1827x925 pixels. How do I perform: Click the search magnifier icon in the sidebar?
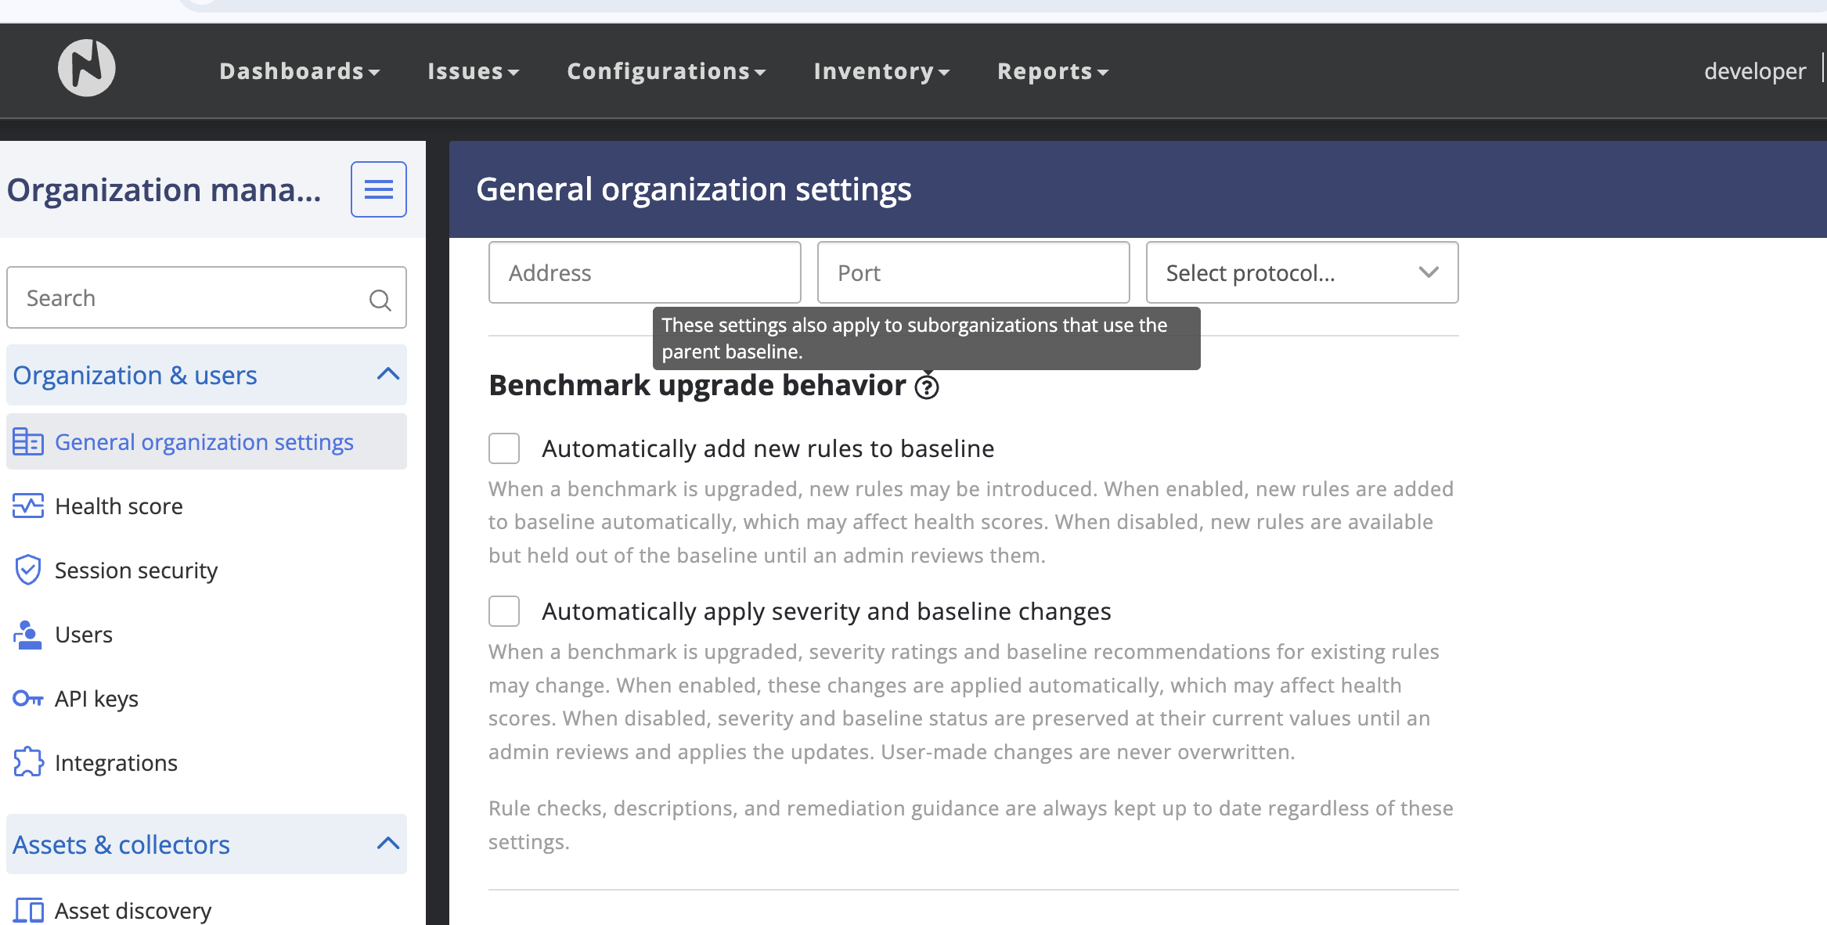380,300
